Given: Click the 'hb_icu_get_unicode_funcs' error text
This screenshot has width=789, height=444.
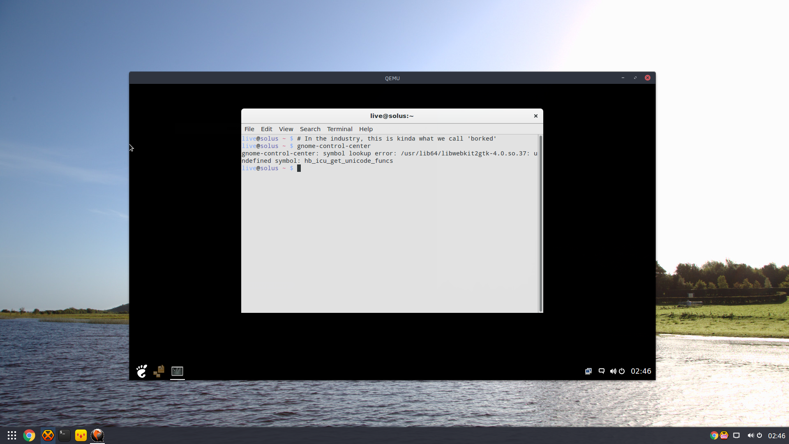Looking at the screenshot, I should pyautogui.click(x=348, y=161).
